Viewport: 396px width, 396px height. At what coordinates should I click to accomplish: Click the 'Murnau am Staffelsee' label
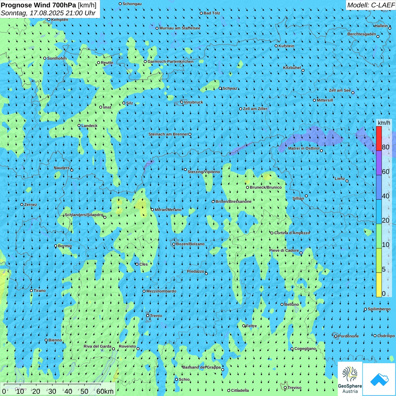180,28
